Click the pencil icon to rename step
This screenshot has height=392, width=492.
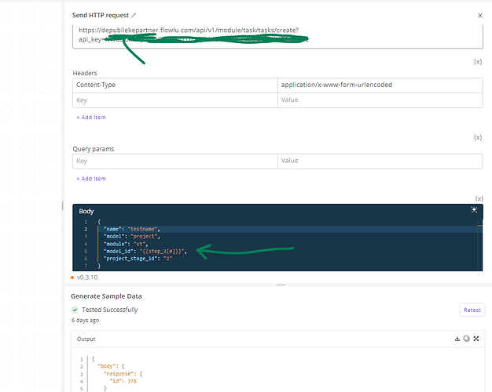point(134,15)
